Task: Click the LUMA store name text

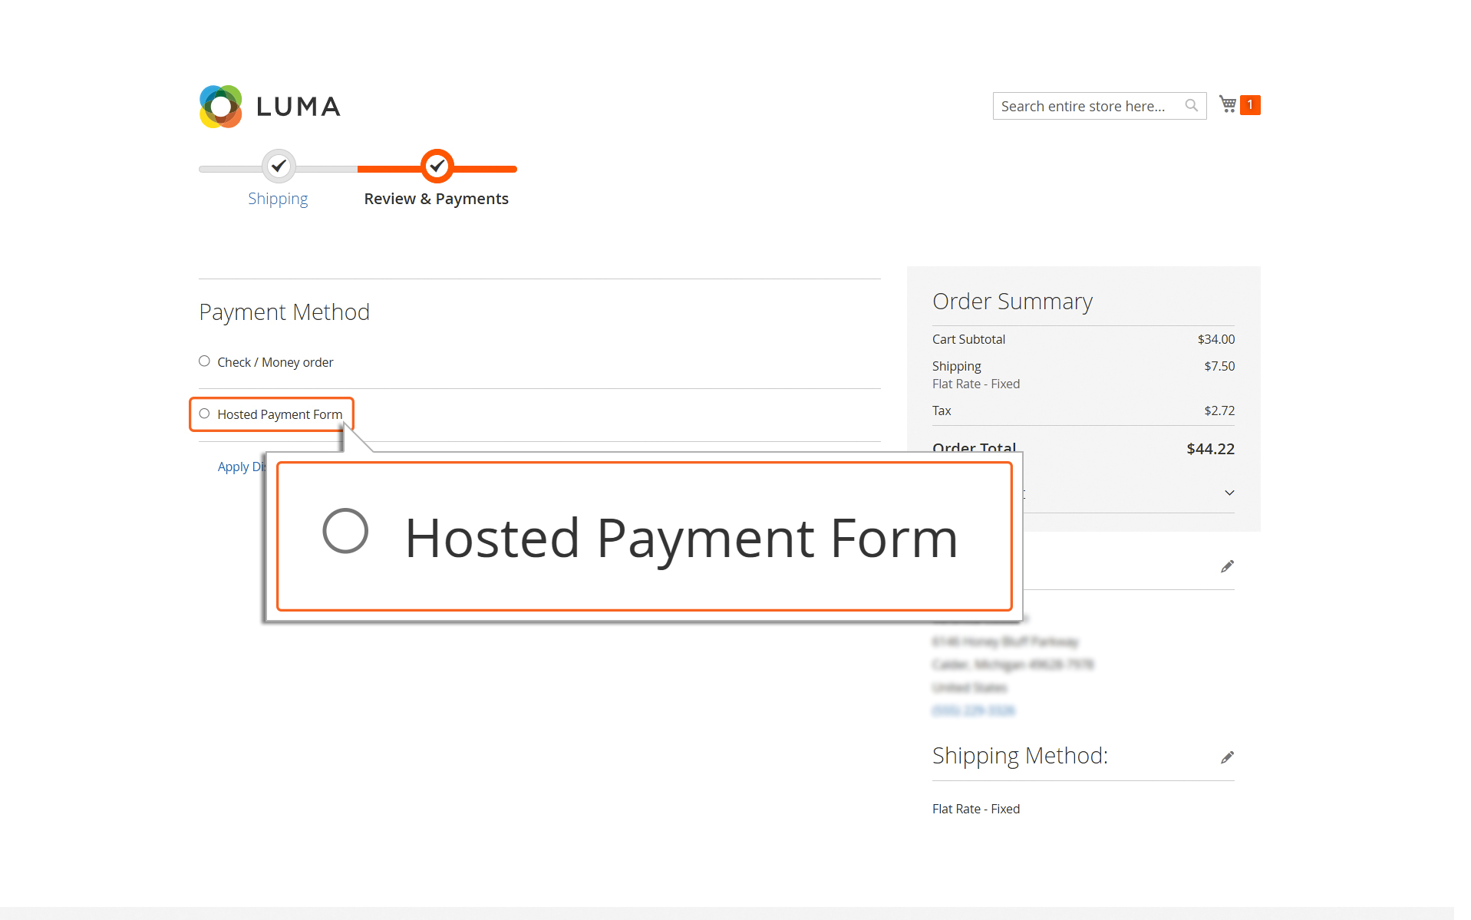Action: coord(298,107)
